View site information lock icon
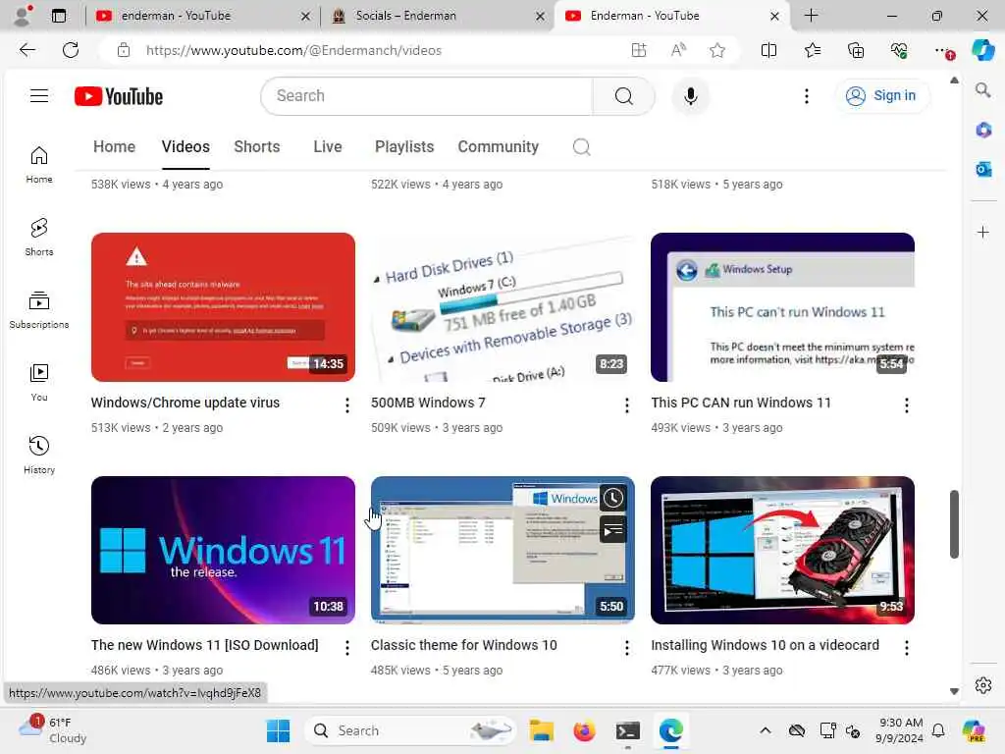Screen dimensions: 1005x754 (x=124, y=50)
